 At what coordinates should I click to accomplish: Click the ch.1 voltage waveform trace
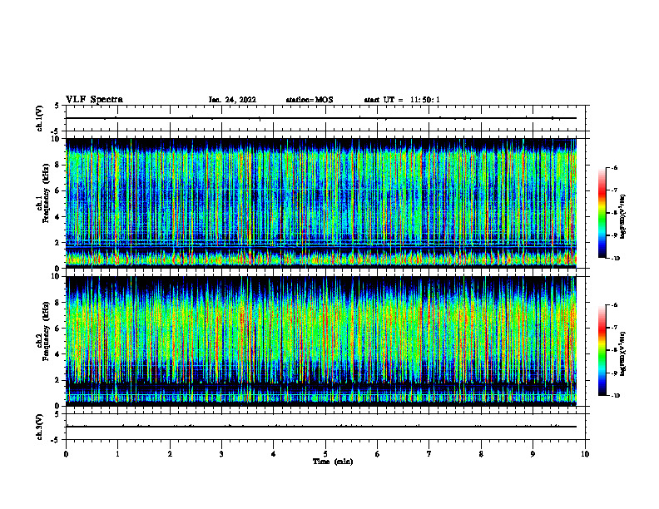click(x=321, y=118)
